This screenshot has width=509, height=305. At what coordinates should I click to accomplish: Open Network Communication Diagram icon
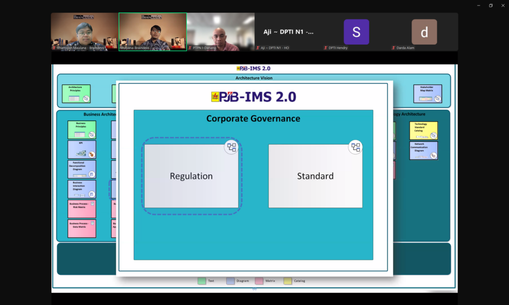tap(433, 155)
